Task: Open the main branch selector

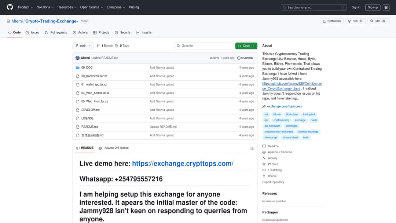Action: [83, 46]
